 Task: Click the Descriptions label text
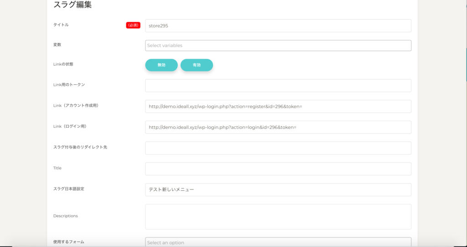[66, 216]
